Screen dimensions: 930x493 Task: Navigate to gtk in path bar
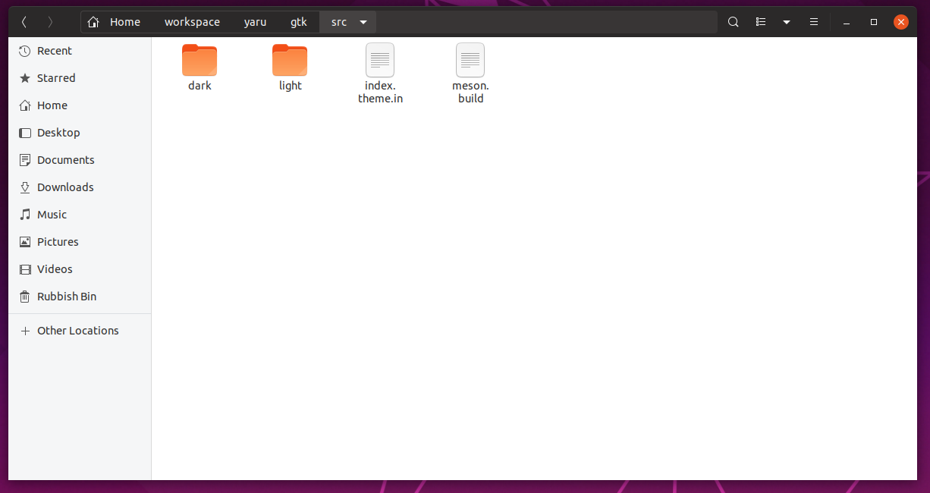[x=299, y=23]
